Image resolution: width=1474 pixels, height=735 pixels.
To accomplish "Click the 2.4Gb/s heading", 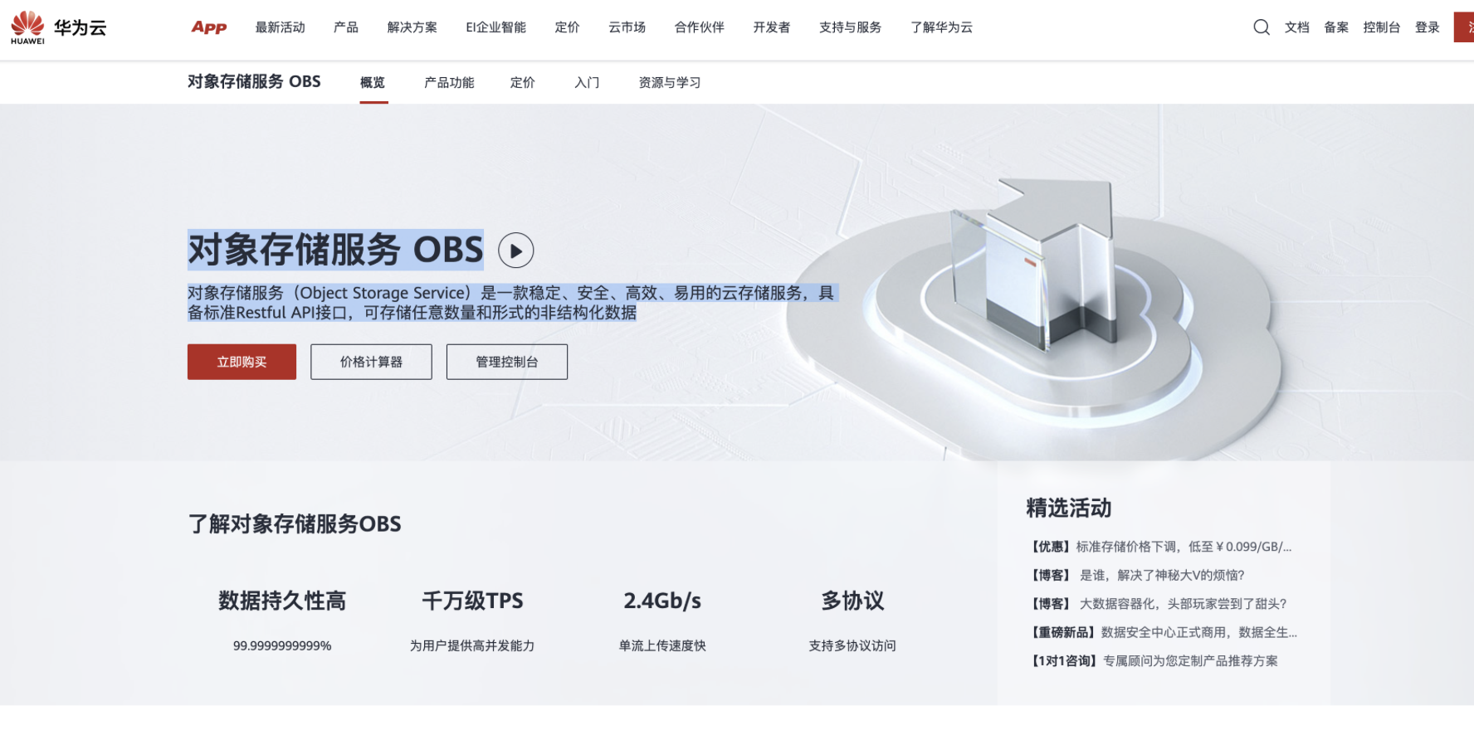I will coord(662,601).
